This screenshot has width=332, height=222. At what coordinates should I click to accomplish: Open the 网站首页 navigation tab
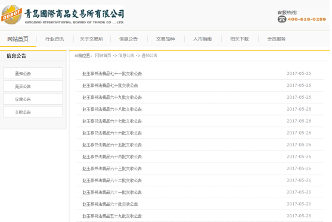(x=18, y=39)
